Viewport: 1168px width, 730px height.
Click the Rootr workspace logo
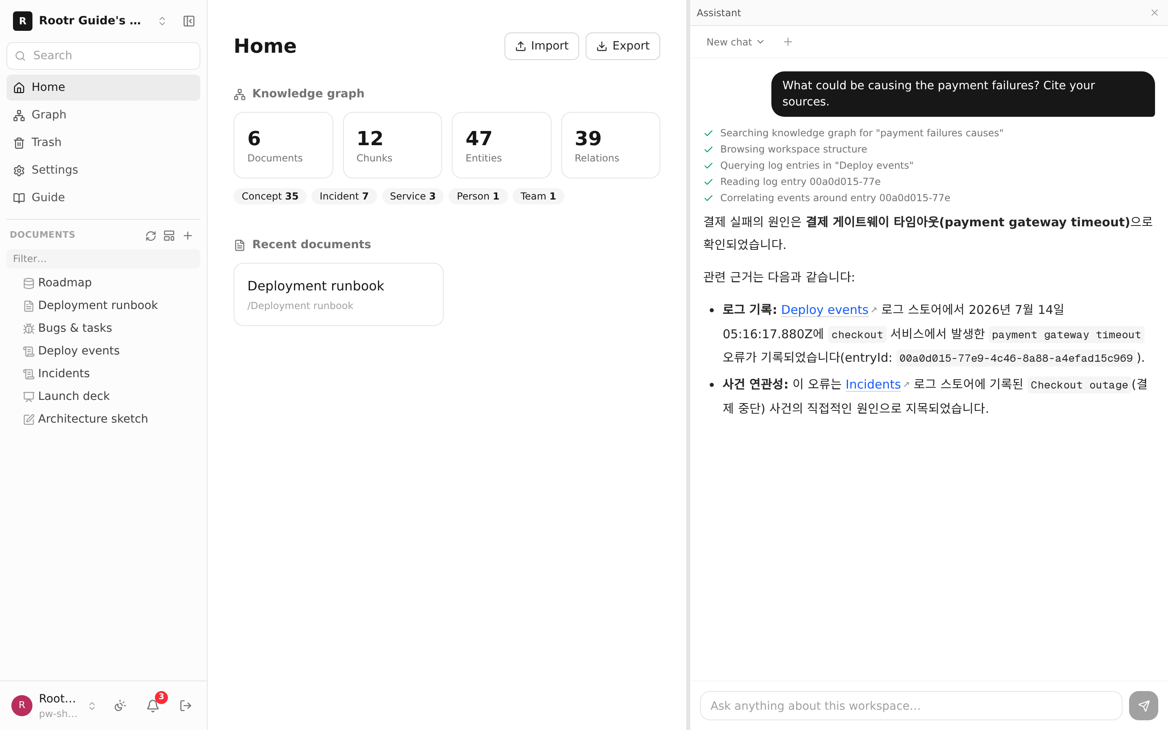(23, 21)
